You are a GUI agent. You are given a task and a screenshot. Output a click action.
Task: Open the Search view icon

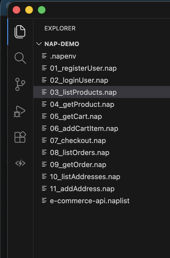(20, 58)
